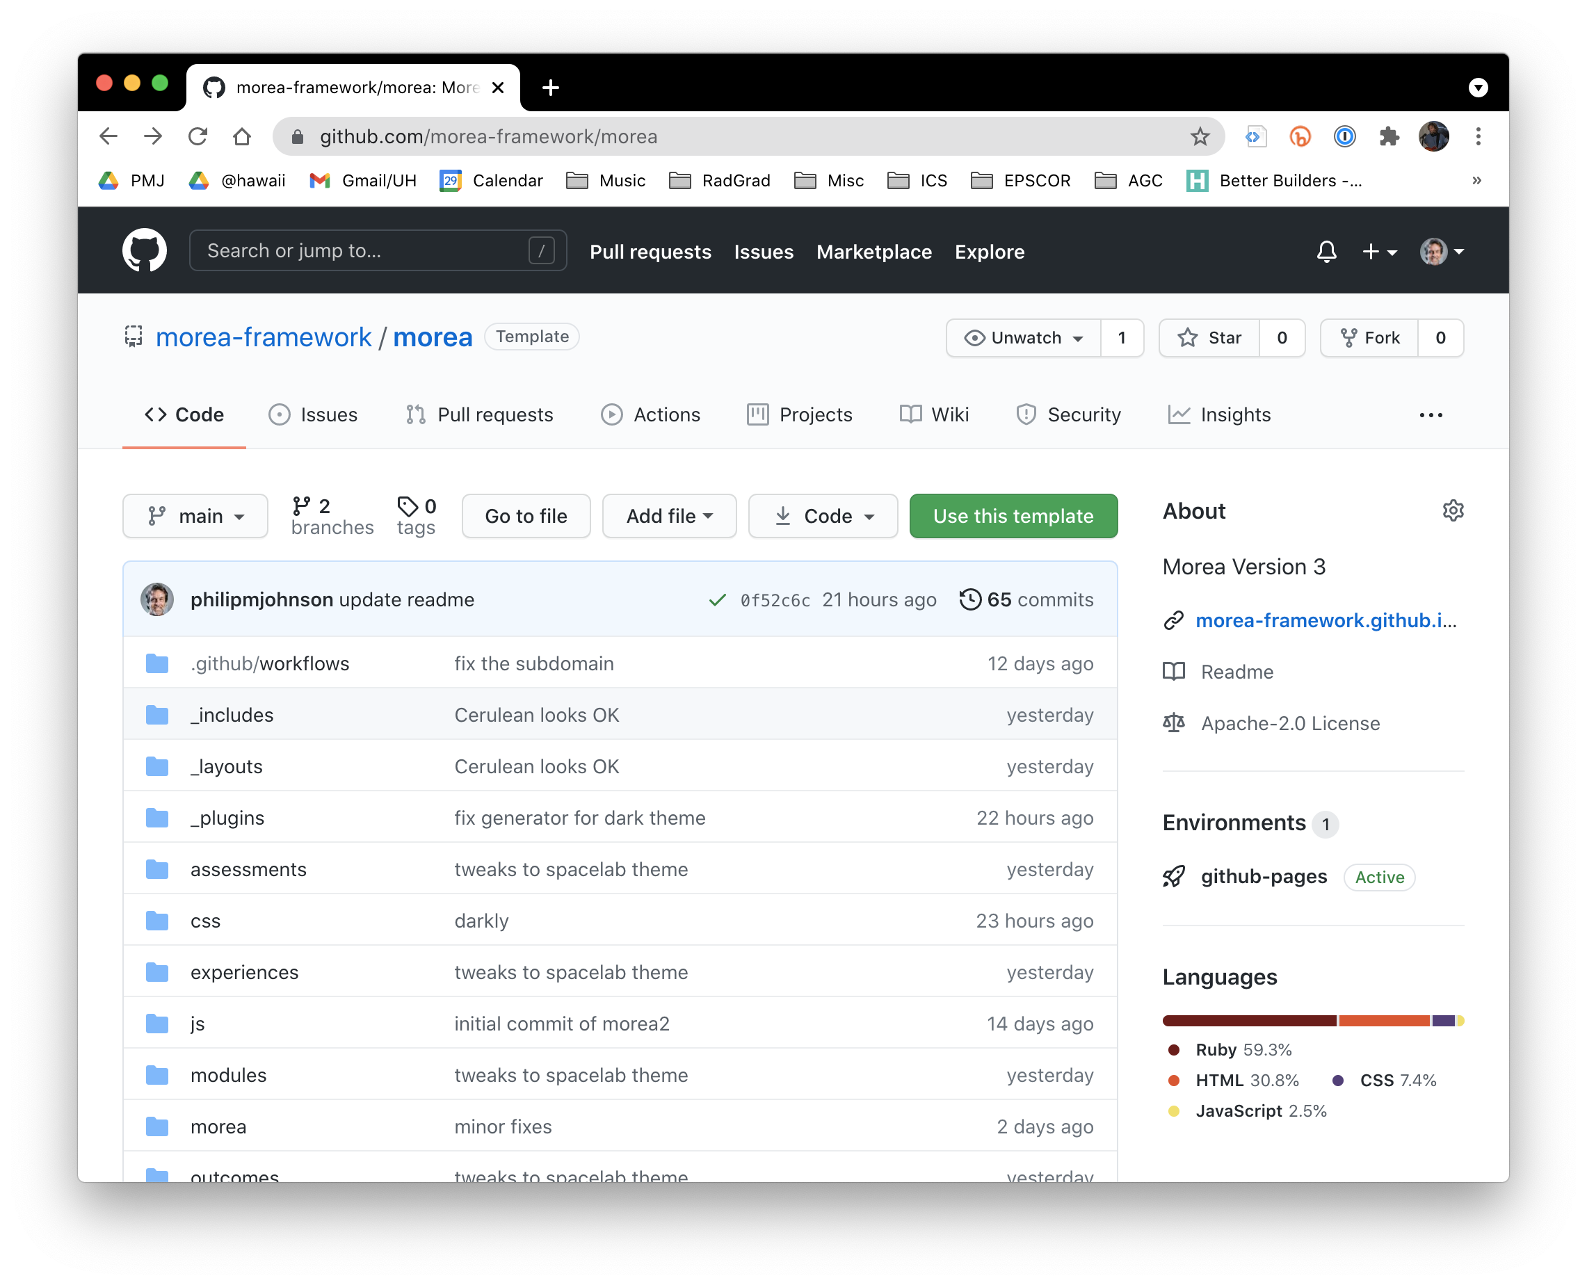Open the 1Password extension icon
1587x1285 pixels.
(x=1344, y=136)
